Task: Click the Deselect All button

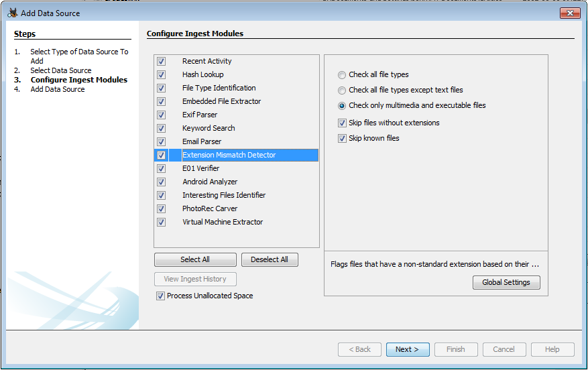Action: 270,260
